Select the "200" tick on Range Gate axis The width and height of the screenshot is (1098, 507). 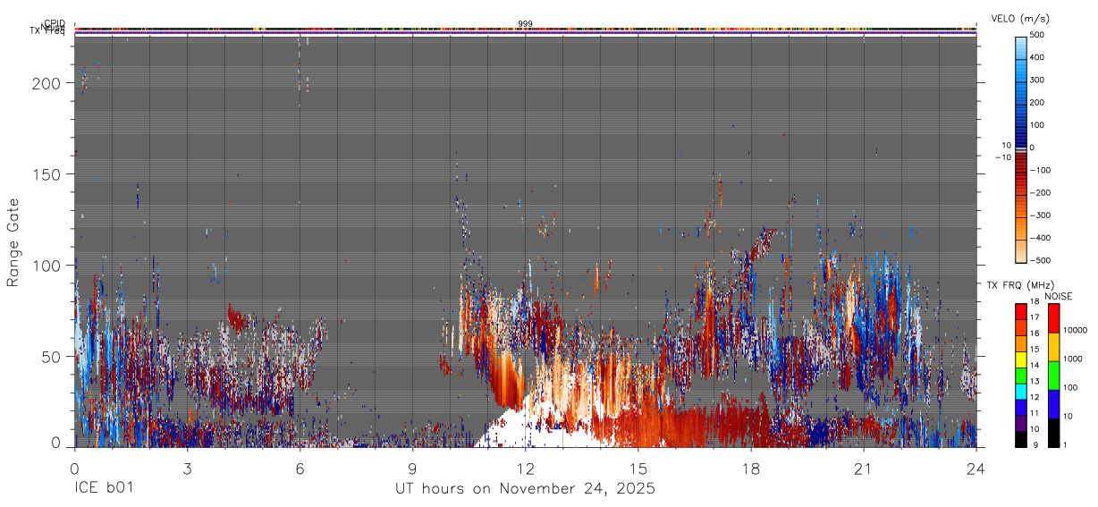[48, 83]
